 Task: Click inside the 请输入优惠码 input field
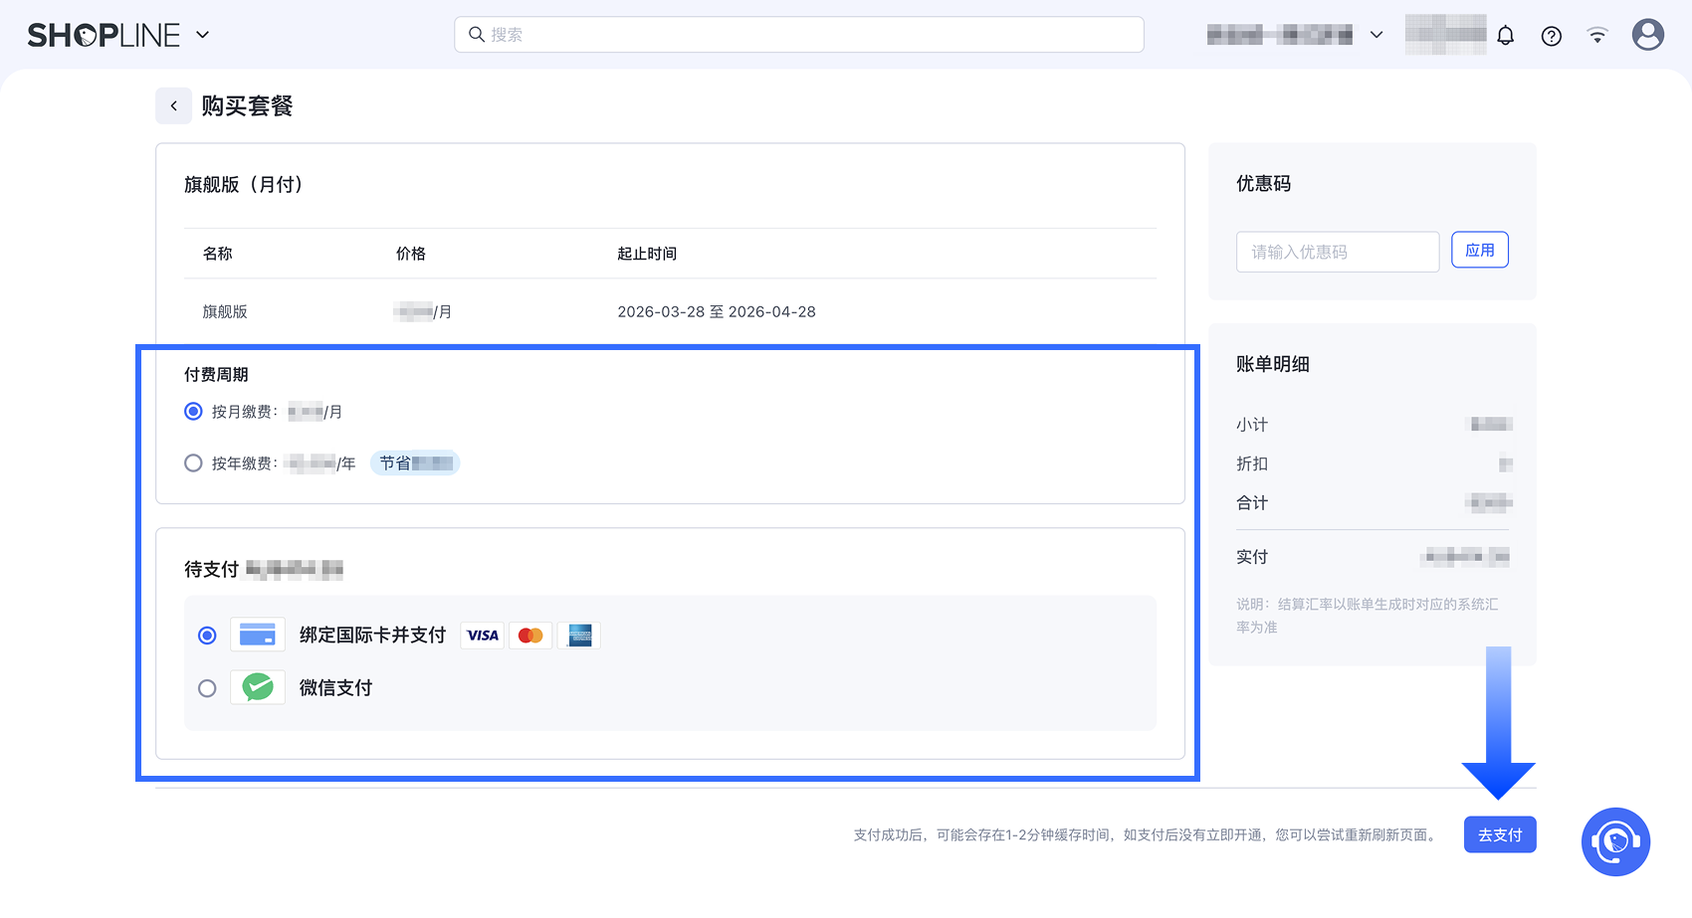[x=1337, y=252]
